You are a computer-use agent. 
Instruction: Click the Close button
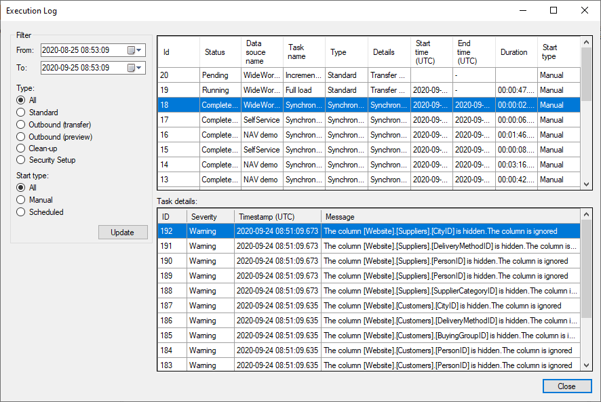pos(566,386)
